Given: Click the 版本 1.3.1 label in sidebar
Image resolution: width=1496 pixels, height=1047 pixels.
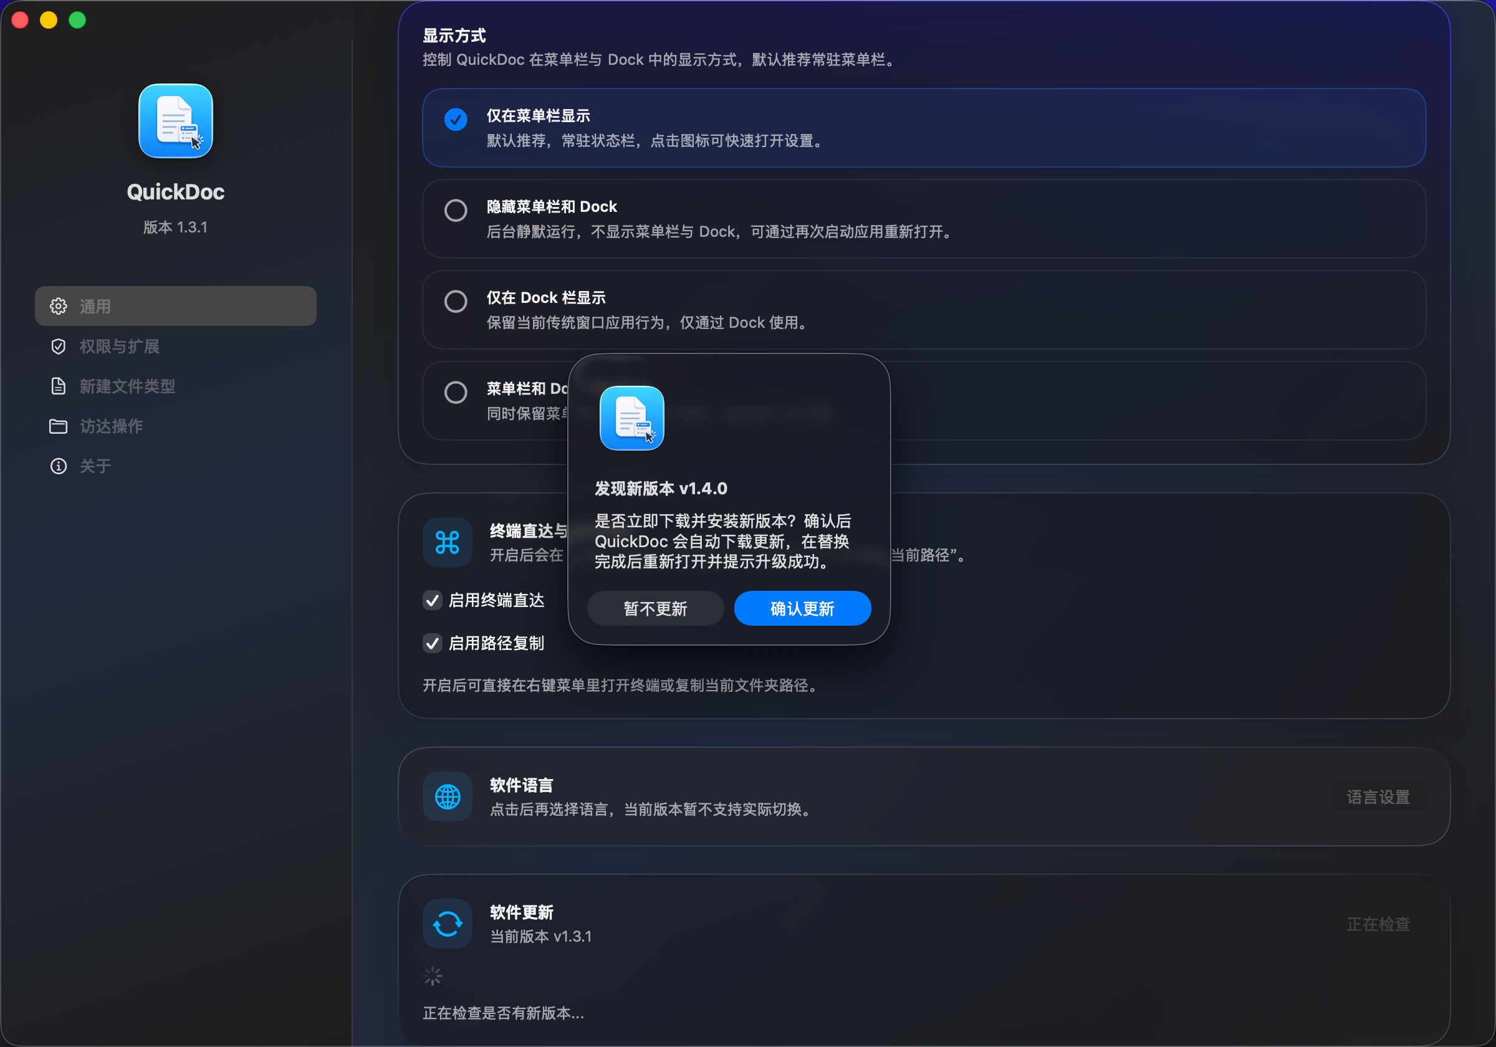Looking at the screenshot, I should tap(175, 227).
